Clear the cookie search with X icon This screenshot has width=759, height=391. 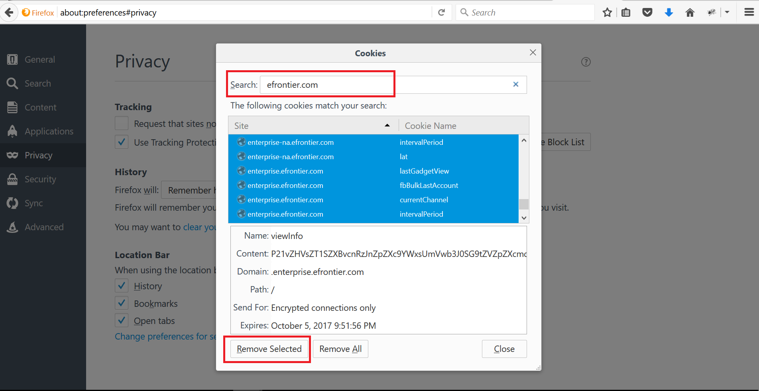(x=515, y=85)
